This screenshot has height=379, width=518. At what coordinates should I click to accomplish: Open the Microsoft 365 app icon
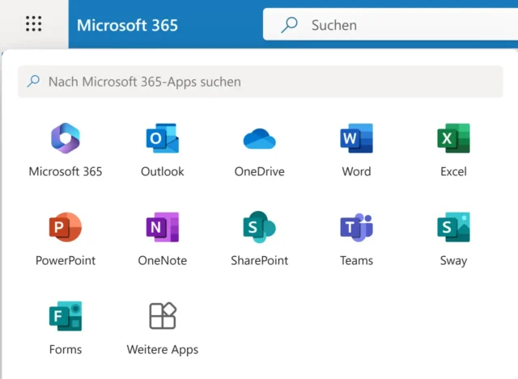66,139
